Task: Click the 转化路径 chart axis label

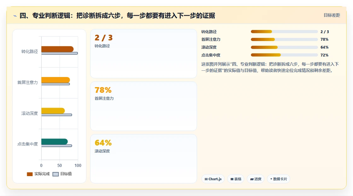Action: 30,52
